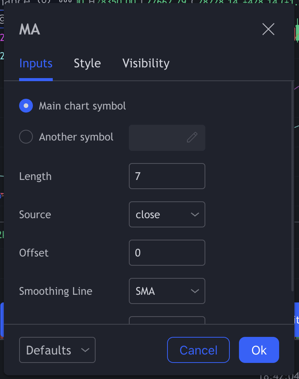This screenshot has width=299, height=379.
Task: Expand the Defaults dropdown menu
Action: 57,350
